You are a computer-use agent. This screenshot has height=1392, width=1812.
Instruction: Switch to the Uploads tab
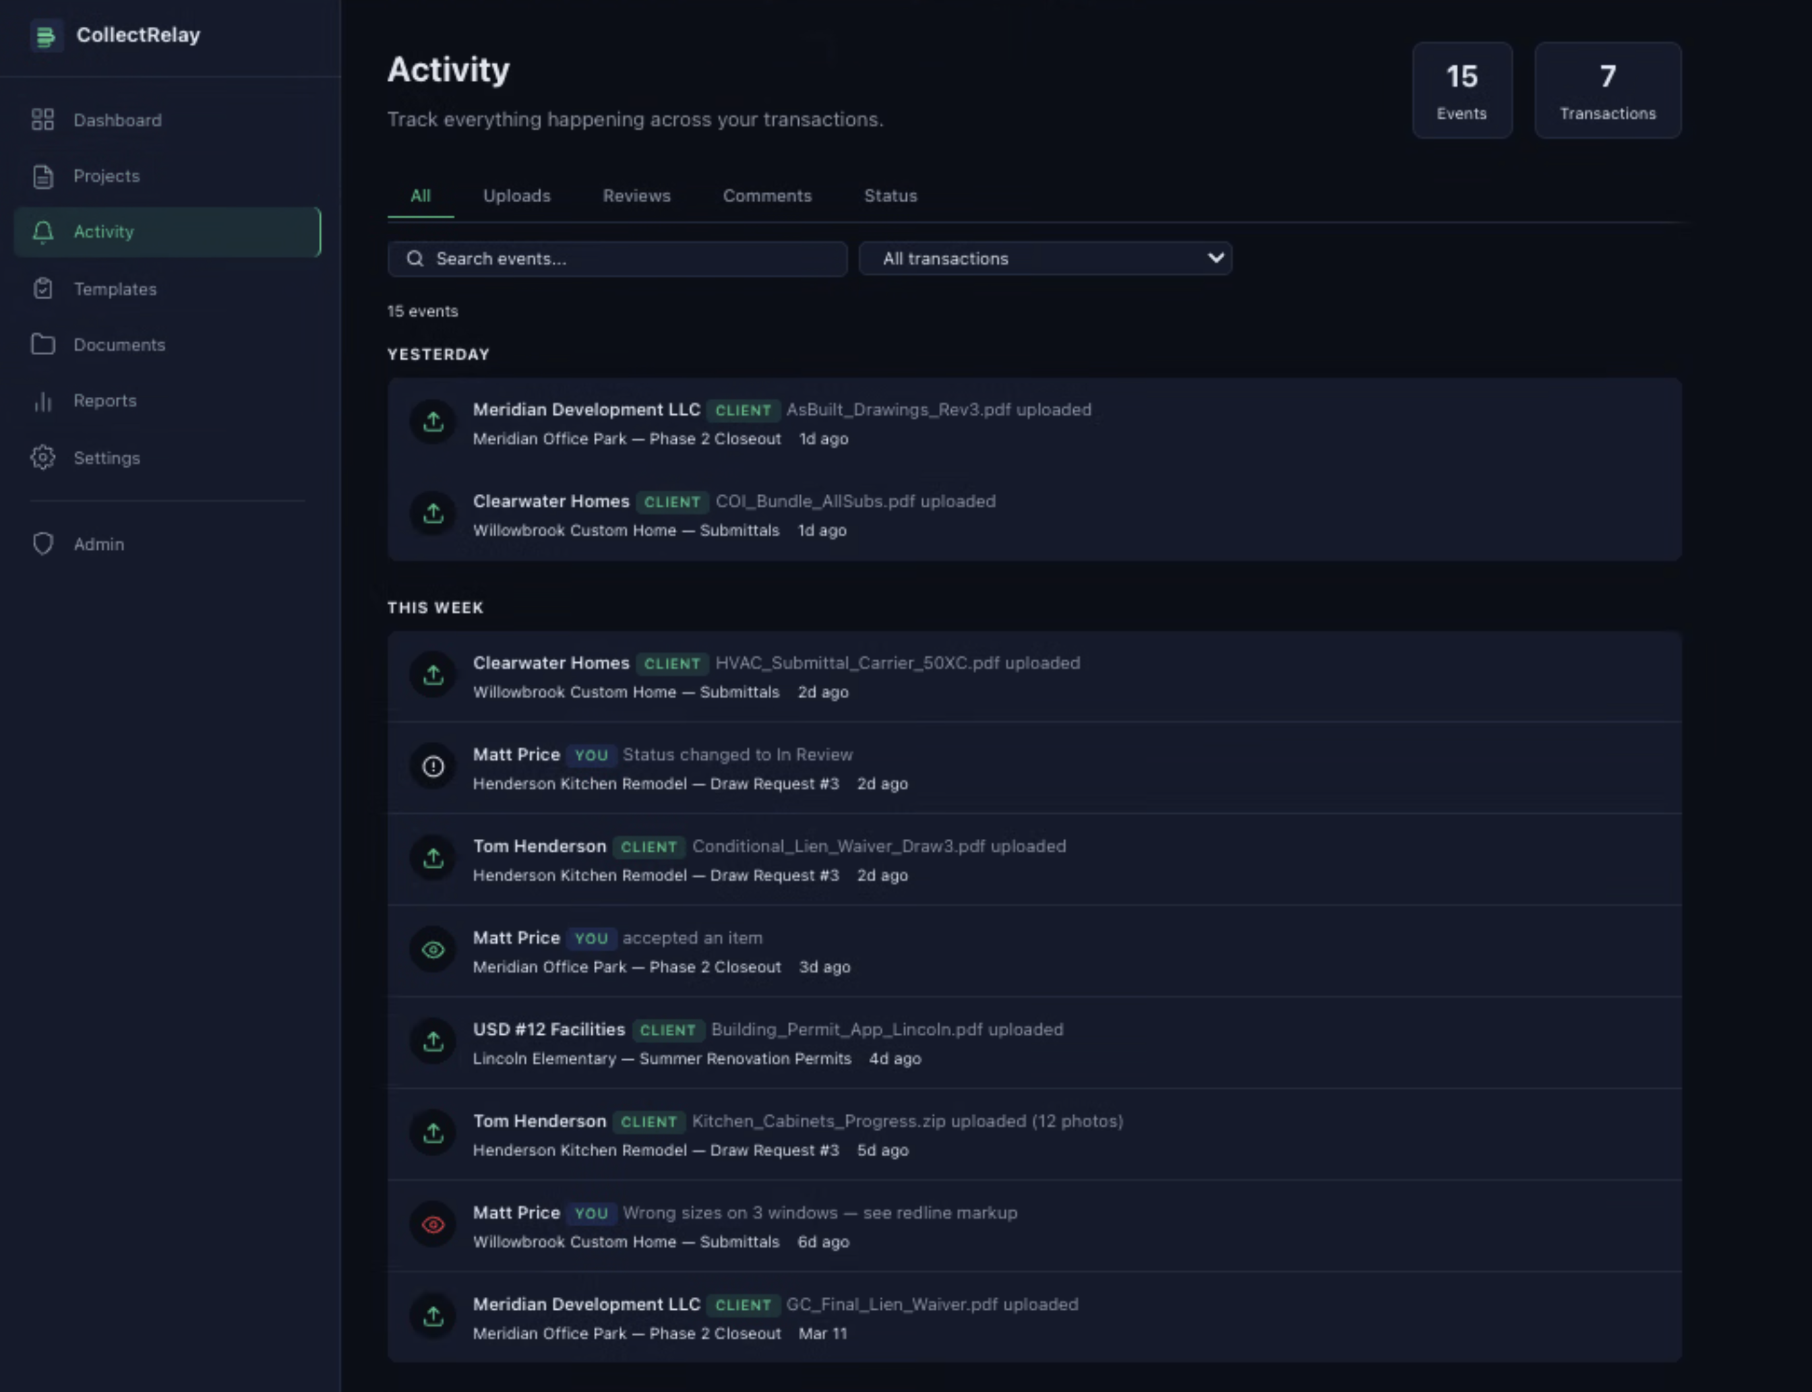tap(516, 195)
